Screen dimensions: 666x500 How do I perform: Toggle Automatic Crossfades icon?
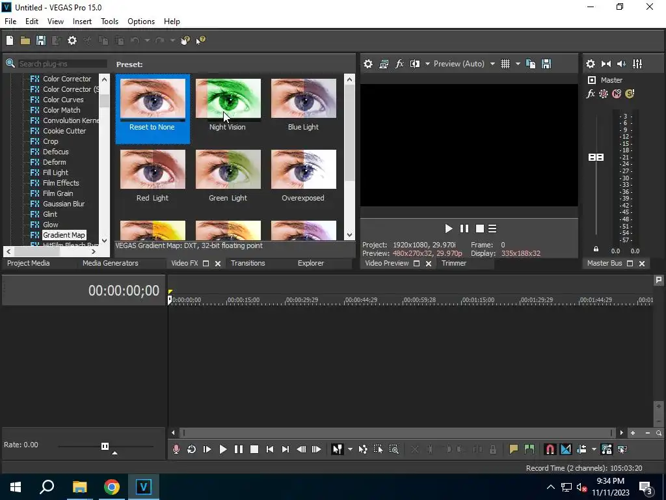(x=565, y=449)
